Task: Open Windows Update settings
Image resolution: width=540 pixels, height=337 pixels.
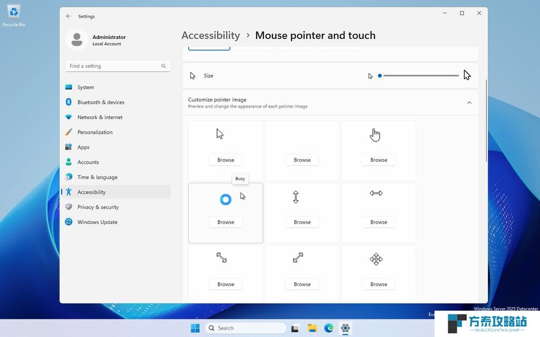Action: 116,222
